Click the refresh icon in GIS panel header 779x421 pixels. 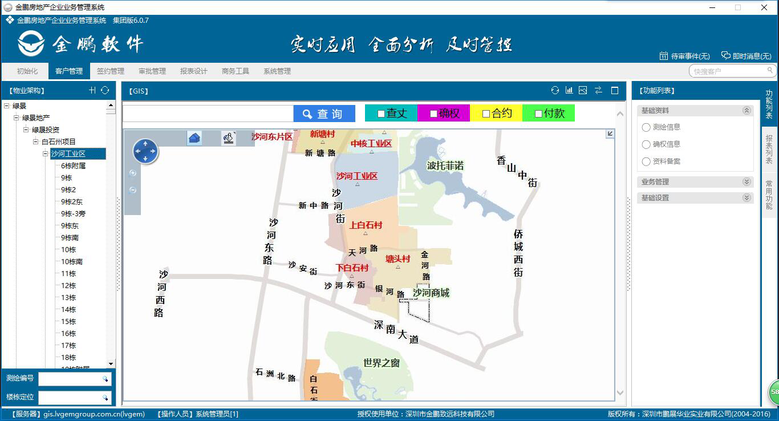555,90
